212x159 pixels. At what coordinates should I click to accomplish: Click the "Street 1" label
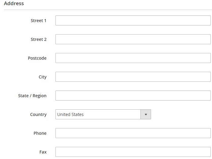tap(39, 21)
